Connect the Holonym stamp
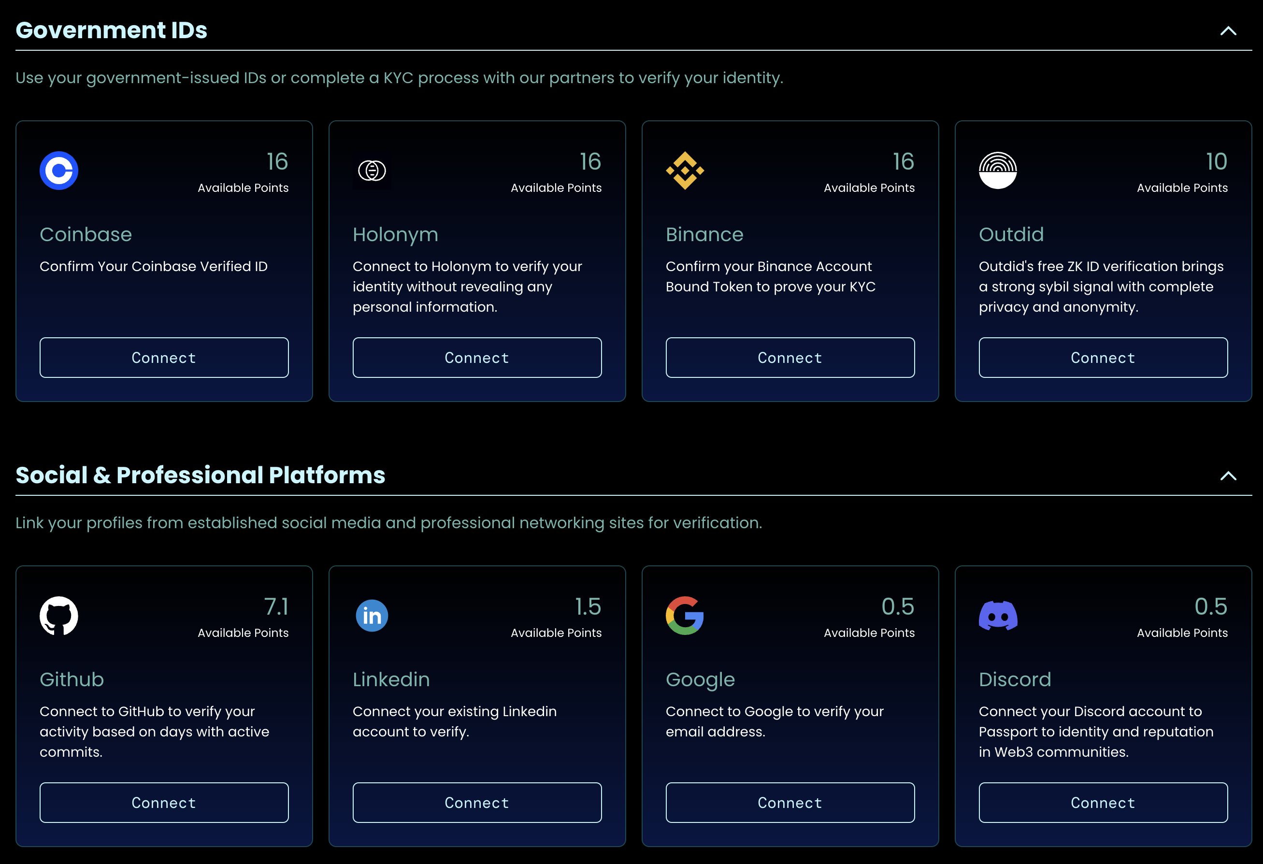The height and width of the screenshot is (864, 1263). tap(477, 358)
